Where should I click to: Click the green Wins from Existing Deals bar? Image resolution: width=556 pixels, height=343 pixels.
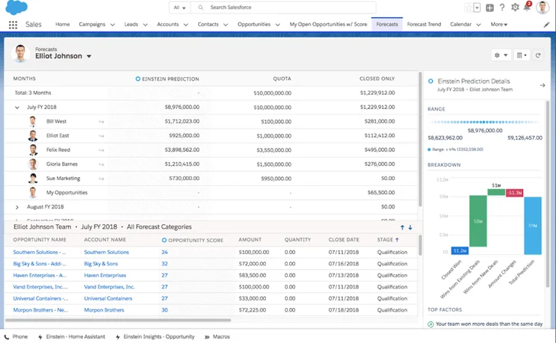[478, 221]
